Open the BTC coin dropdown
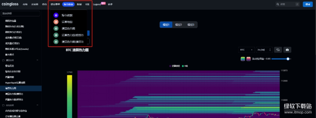The width and height of the screenshot is (316, 118). (247, 50)
